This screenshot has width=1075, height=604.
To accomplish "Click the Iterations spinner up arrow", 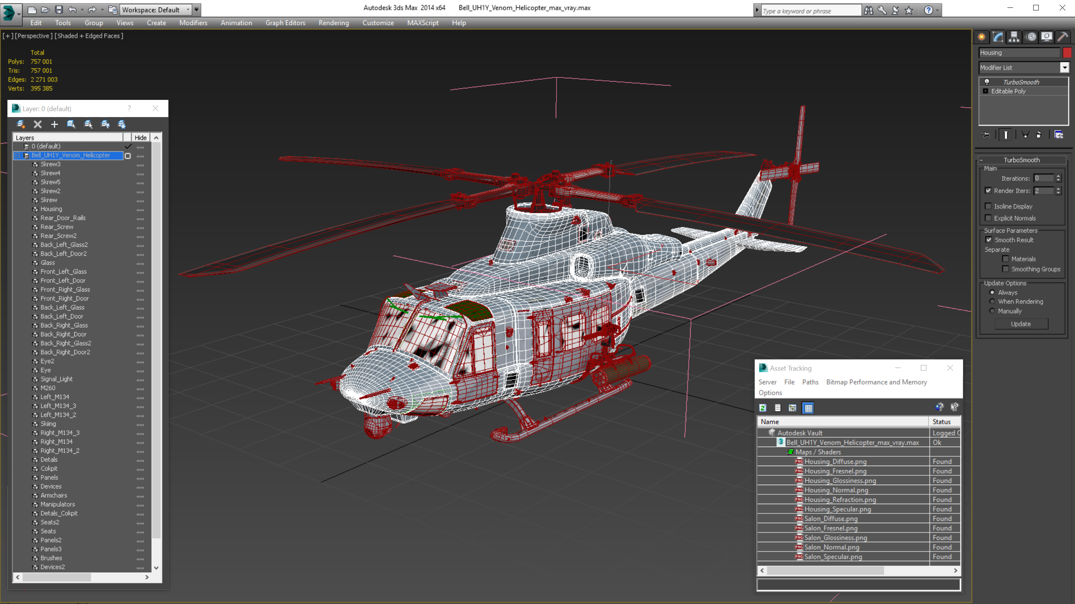I will click(x=1058, y=176).
